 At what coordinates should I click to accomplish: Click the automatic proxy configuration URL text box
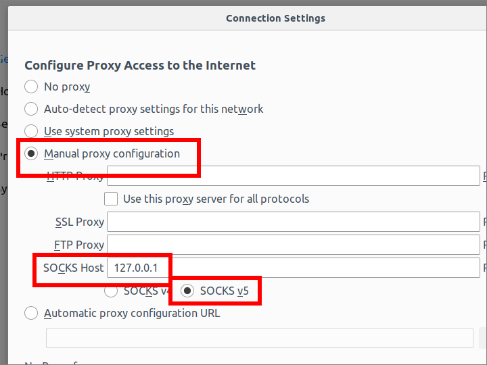point(259,337)
